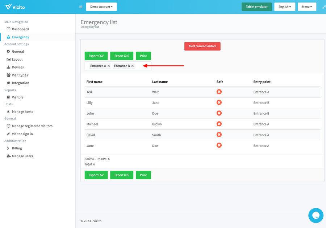This screenshot has width=326, height=228.
Task: Open Manage hosts page
Action: 22,112
